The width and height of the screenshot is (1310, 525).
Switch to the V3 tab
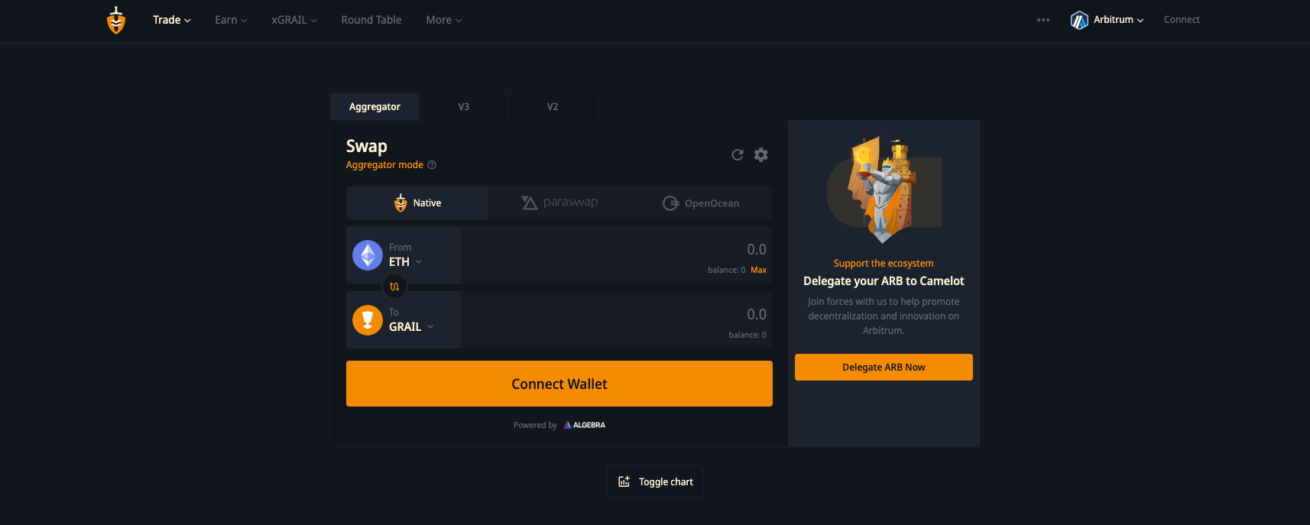(464, 107)
